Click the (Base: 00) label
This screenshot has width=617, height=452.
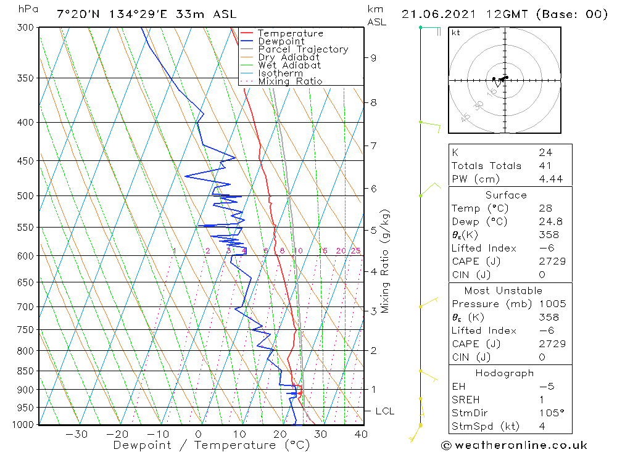(572, 14)
